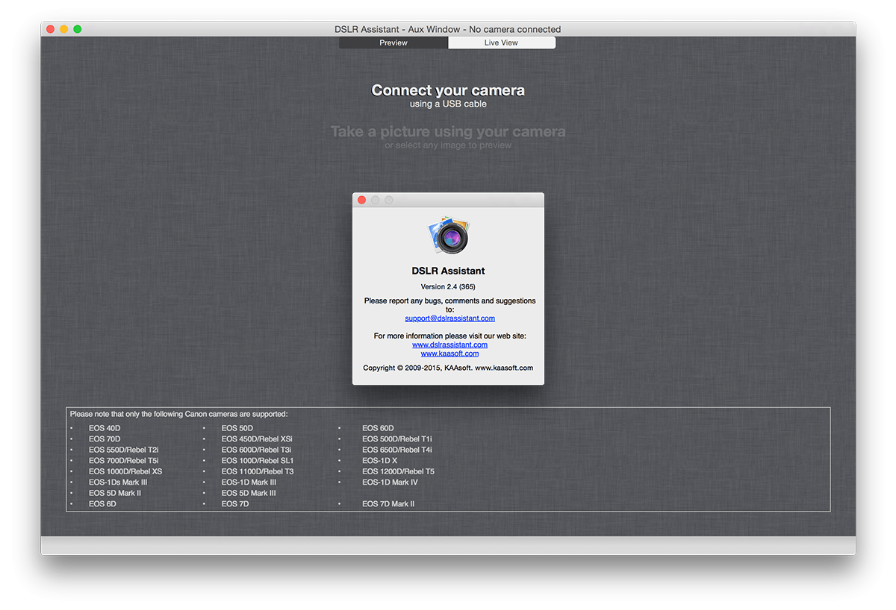Screen dimensions: 896x610
Task: Click the "Version 2.4 (365)" text
Action: coord(448,286)
